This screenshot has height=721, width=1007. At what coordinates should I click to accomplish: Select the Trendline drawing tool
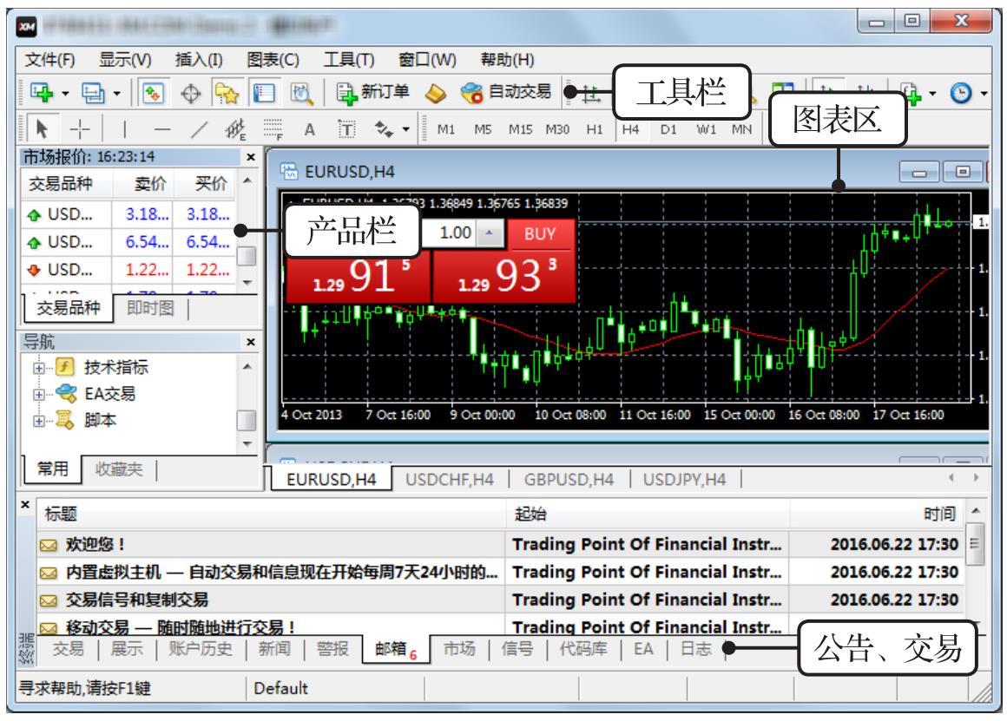point(199,128)
